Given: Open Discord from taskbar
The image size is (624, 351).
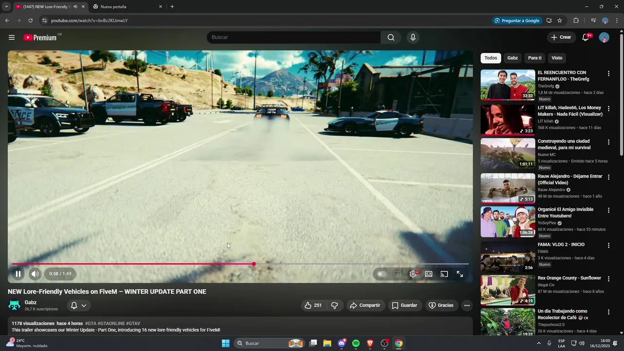Looking at the screenshot, I should tap(342, 343).
